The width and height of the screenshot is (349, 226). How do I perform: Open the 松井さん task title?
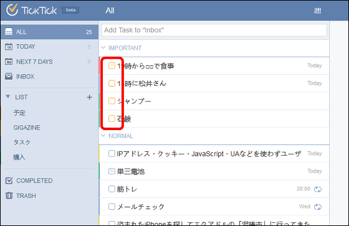coord(141,83)
